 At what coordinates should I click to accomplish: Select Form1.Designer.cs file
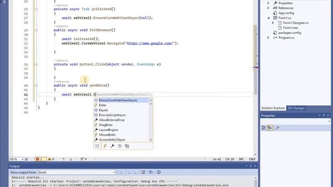296,23
